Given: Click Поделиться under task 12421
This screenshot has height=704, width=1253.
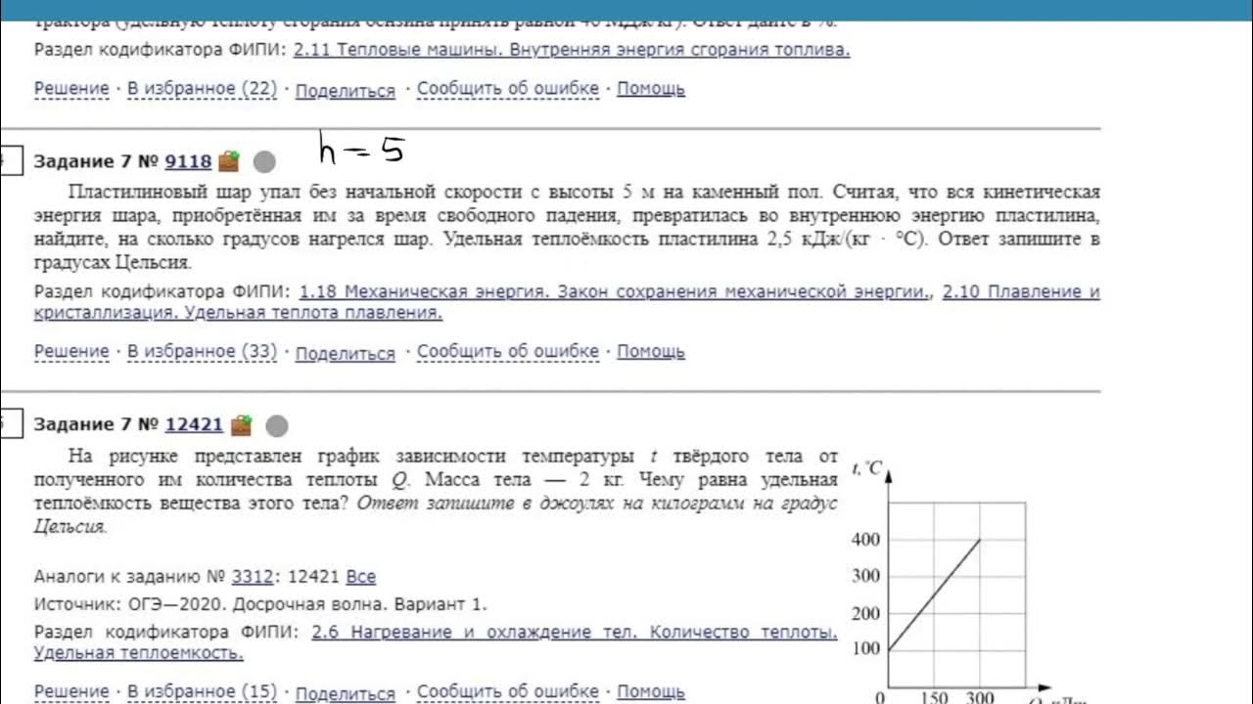Looking at the screenshot, I should point(346,693).
